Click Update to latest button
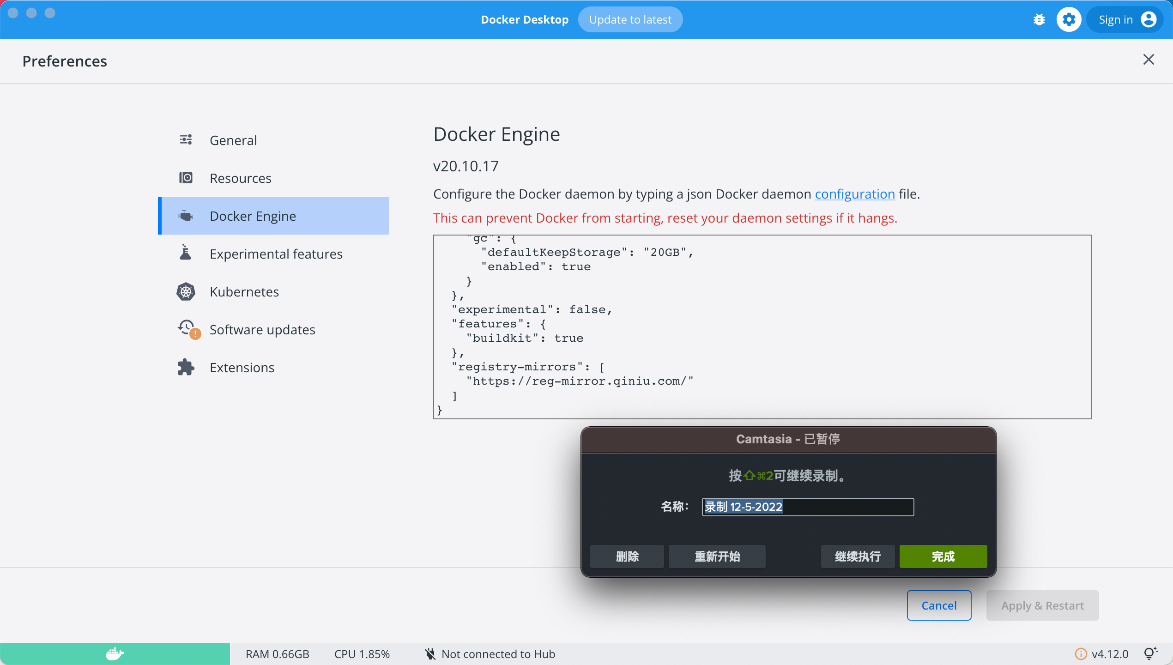 click(630, 19)
